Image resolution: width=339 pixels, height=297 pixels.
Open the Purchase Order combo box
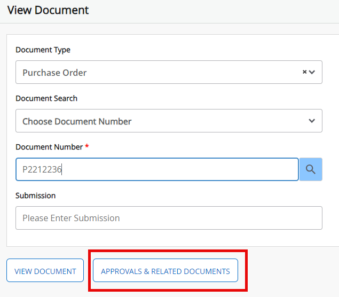155,72
